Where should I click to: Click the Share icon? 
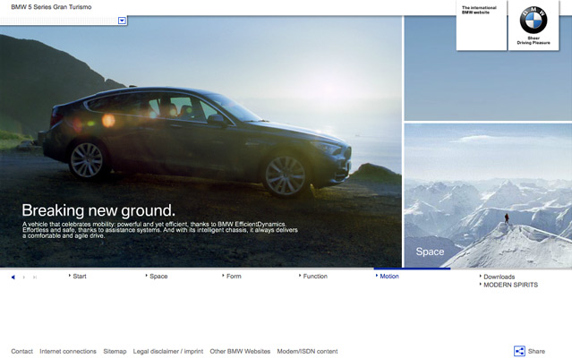tap(519, 351)
